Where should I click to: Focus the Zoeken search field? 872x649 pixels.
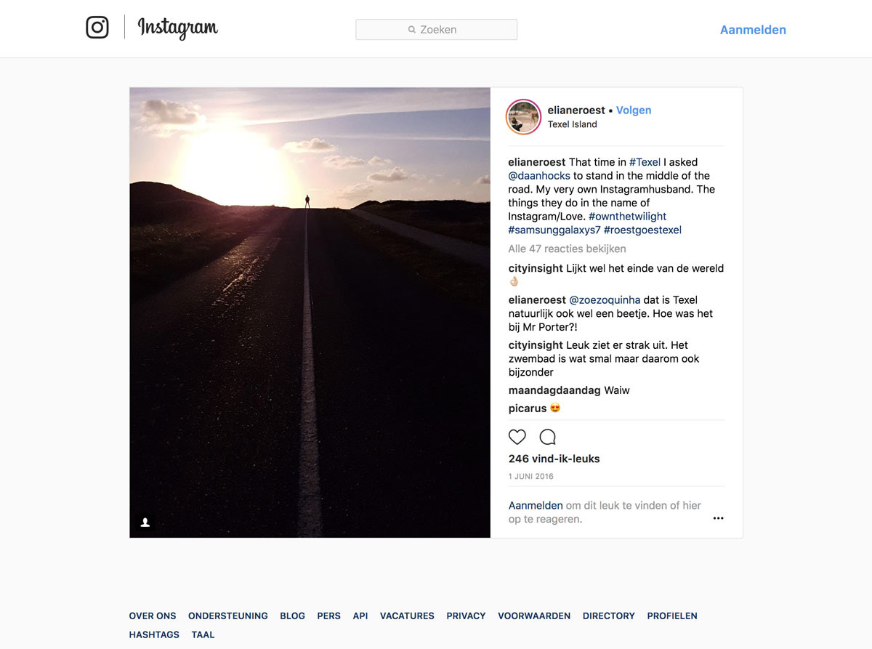point(436,30)
